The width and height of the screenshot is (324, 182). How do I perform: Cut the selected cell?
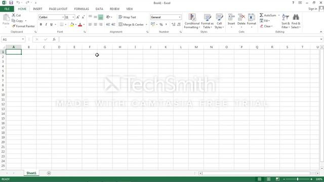pos(16,15)
